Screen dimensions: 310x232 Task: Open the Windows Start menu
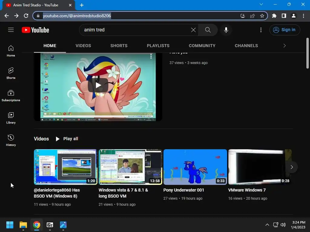[x=10, y=225]
